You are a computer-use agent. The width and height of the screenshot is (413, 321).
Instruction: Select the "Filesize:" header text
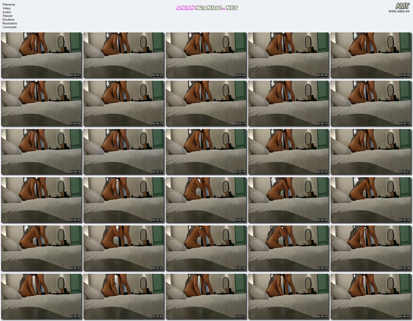(8, 16)
